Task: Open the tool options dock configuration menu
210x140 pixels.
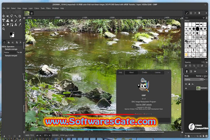Action: pyautogui.click(x=20, y=42)
